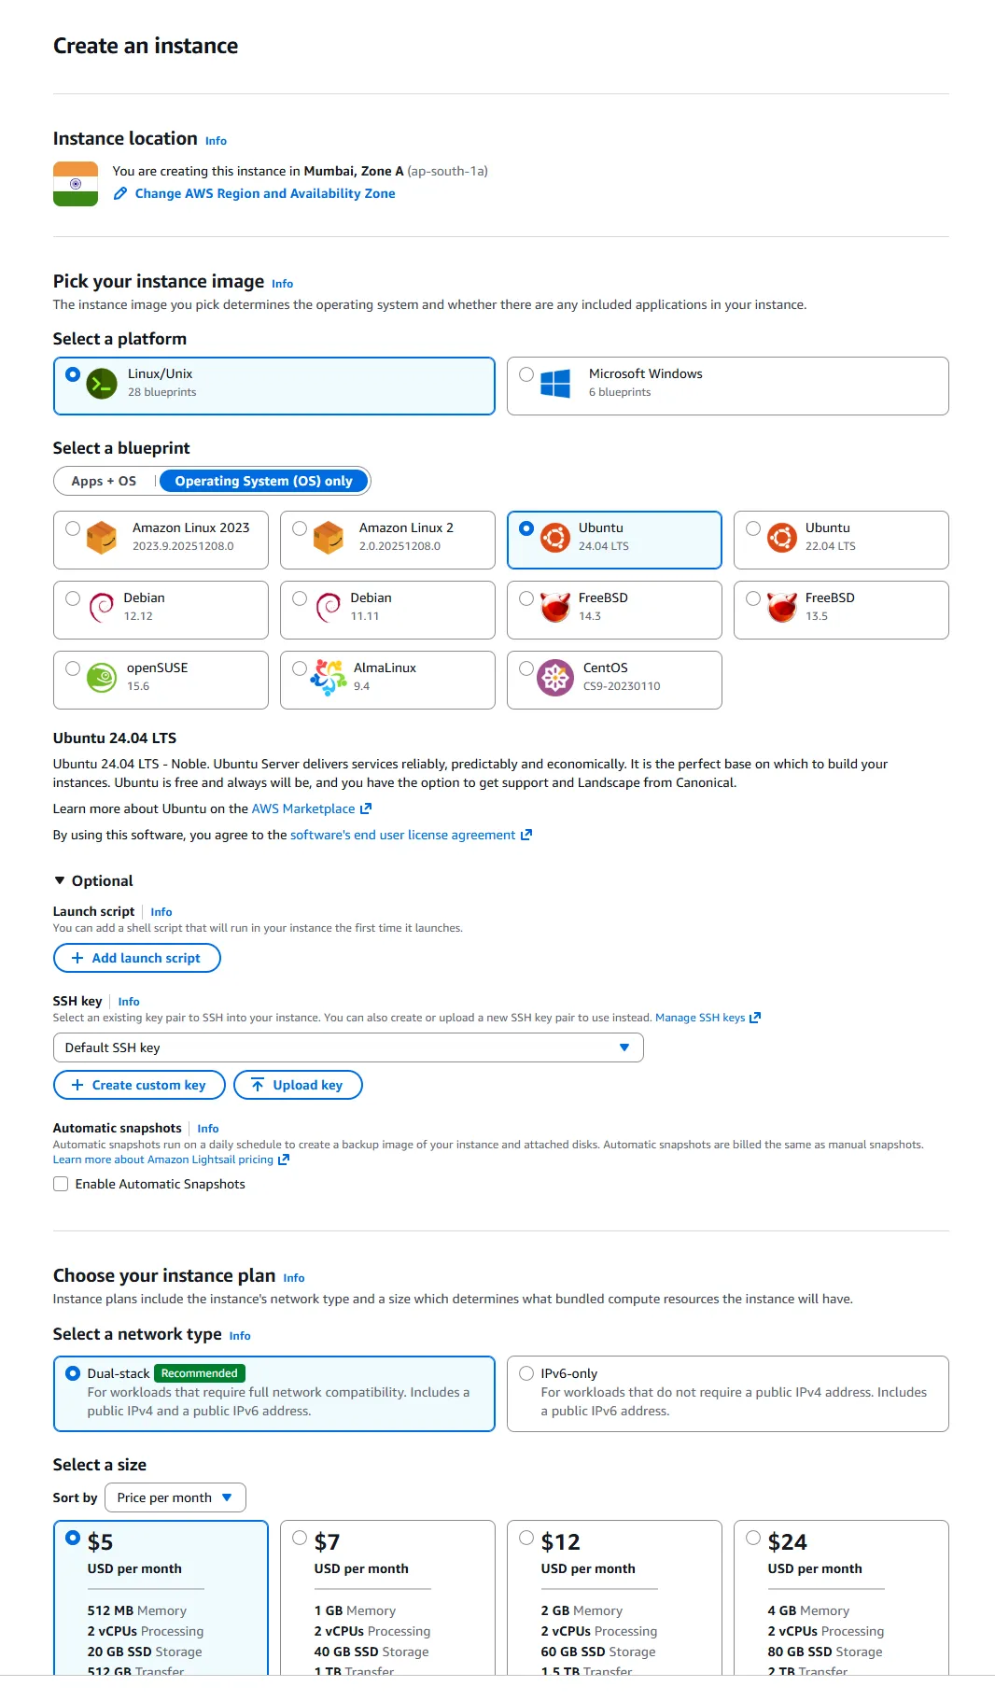Click the FreeBSD 14.3 daemon icon
995x1701 pixels.
(x=555, y=608)
